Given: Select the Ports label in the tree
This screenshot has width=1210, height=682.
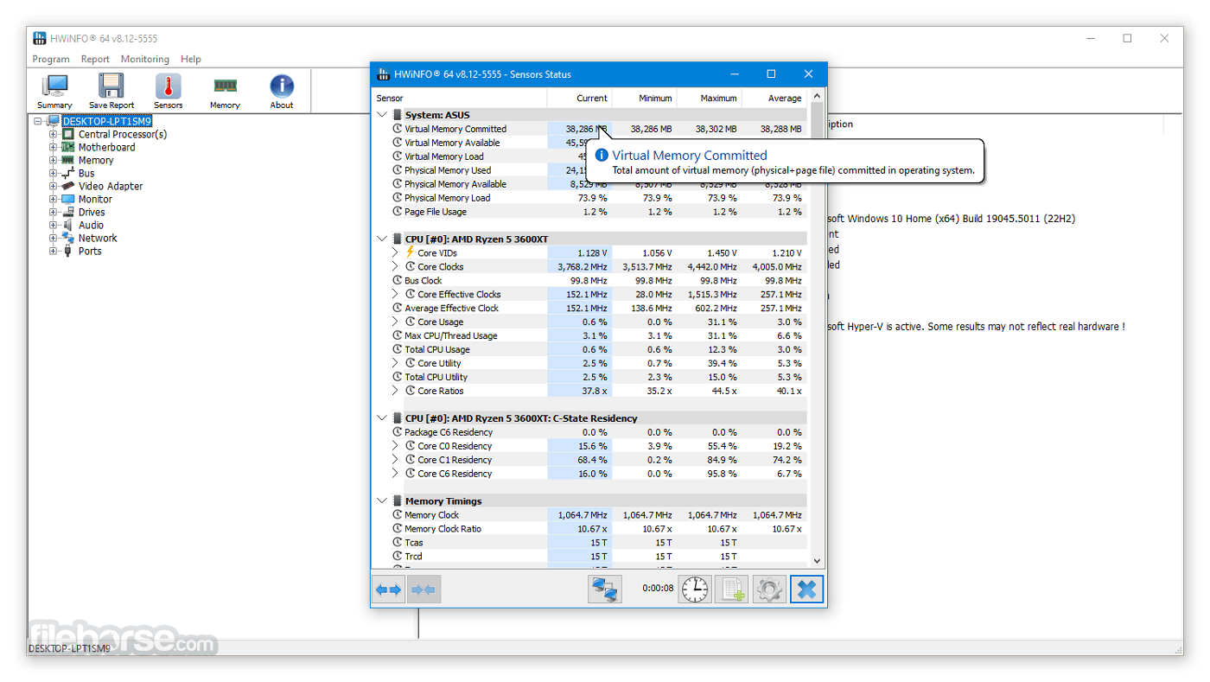Looking at the screenshot, I should pos(90,252).
